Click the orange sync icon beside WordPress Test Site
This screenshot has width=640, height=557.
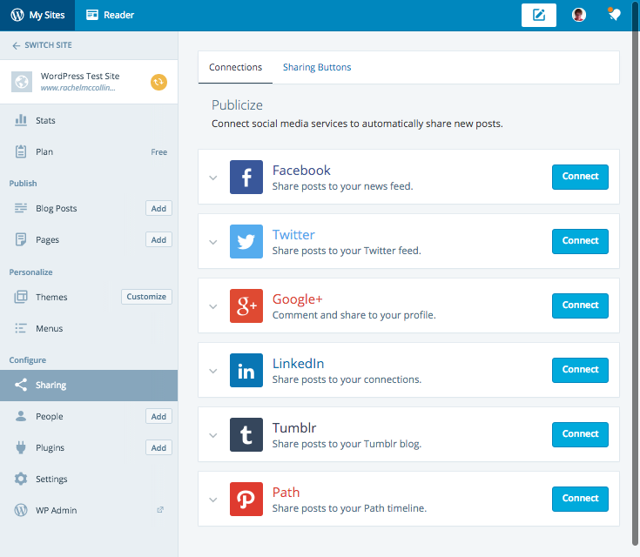[x=158, y=82]
